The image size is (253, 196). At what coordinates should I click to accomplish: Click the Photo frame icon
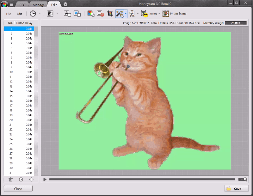(x=165, y=14)
